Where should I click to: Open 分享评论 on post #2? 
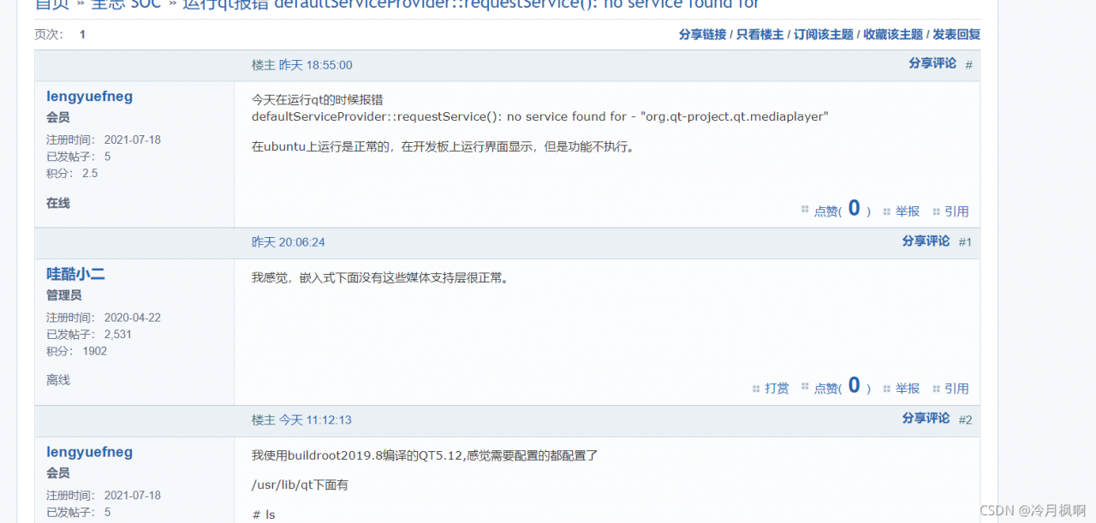(926, 419)
